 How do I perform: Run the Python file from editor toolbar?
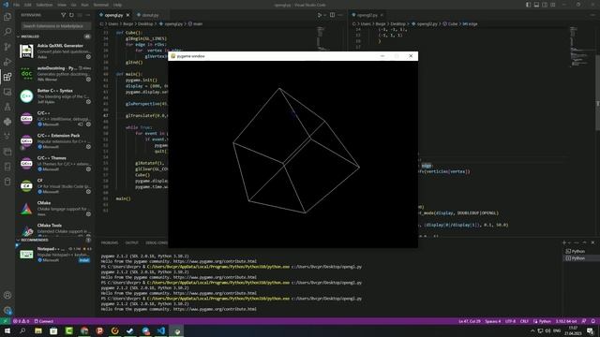coord(320,15)
